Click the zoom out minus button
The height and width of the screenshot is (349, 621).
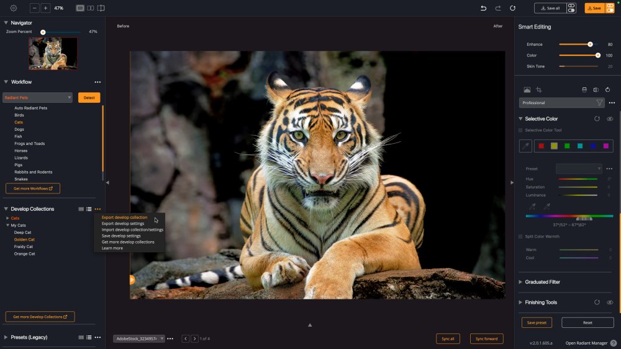pyautogui.click(x=34, y=8)
